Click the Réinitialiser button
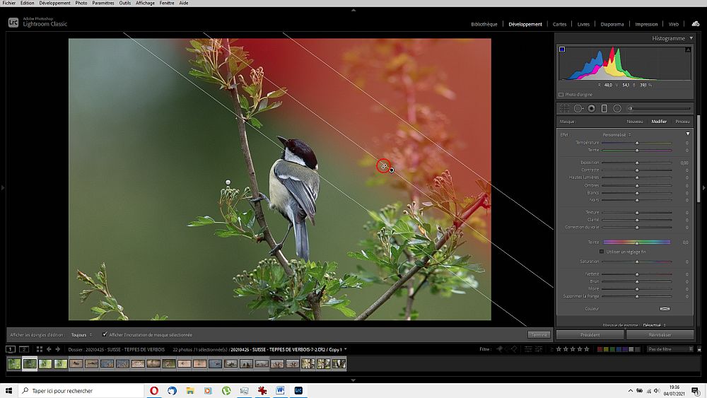This screenshot has height=398, width=707. coord(660,334)
